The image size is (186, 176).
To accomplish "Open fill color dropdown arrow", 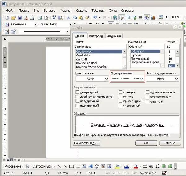I will [x=122, y=166].
